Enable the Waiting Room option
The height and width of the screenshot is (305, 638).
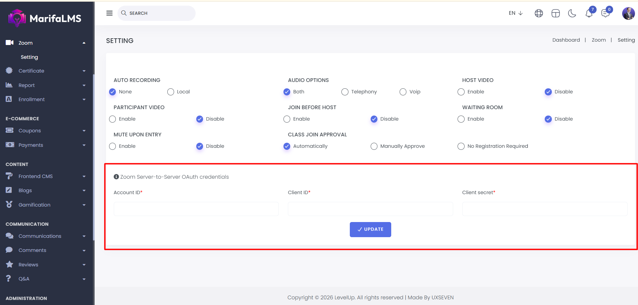[x=461, y=119]
